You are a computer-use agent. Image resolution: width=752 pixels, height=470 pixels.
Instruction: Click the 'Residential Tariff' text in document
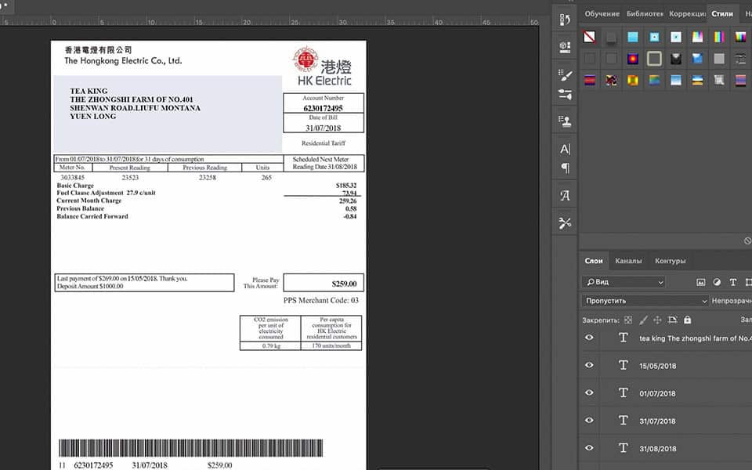[x=324, y=143]
